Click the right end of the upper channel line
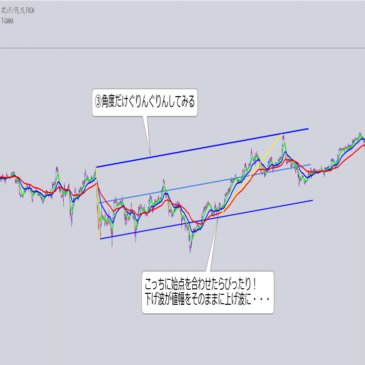Viewport: 365px width, 365px height. (x=309, y=129)
